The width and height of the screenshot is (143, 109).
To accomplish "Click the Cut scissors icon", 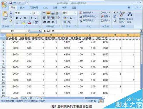I will (11, 13).
